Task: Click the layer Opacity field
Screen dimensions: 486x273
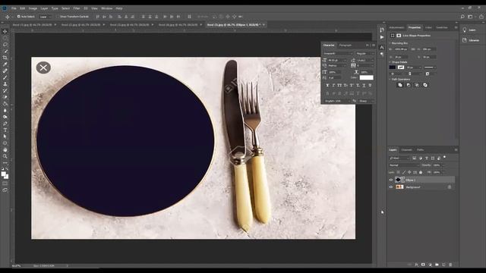Action: 437,165
